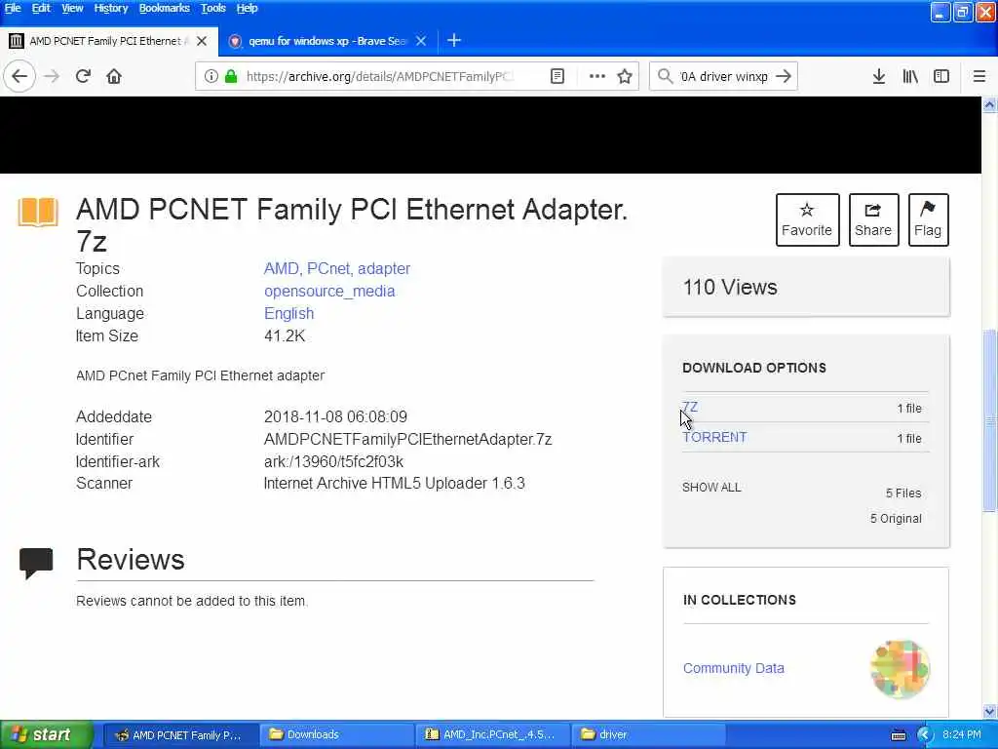Click SHOW ALL download files
Screen dimensions: 998x749
point(711,488)
